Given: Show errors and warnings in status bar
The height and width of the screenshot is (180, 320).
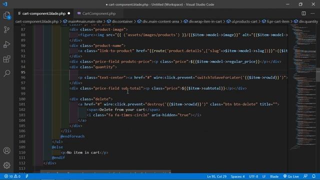Looking at the screenshot, I should tap(12, 176).
